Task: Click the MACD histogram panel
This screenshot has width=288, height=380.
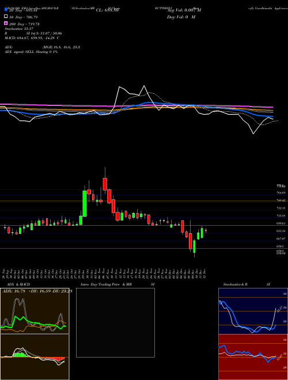Action: coord(35,357)
